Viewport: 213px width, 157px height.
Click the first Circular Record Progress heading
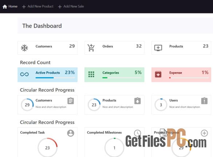click(47, 90)
